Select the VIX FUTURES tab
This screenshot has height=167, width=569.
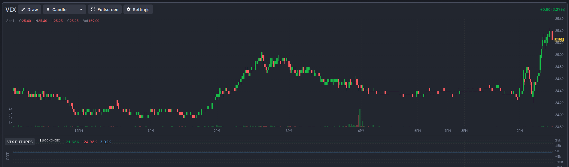coord(20,142)
